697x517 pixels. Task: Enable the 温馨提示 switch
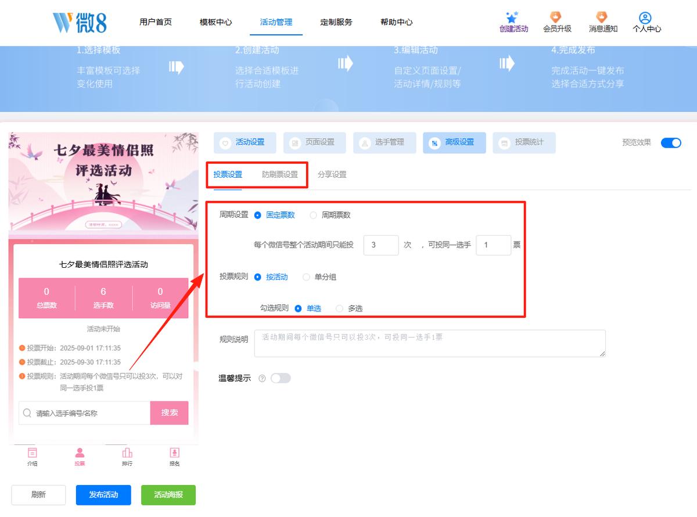(281, 378)
